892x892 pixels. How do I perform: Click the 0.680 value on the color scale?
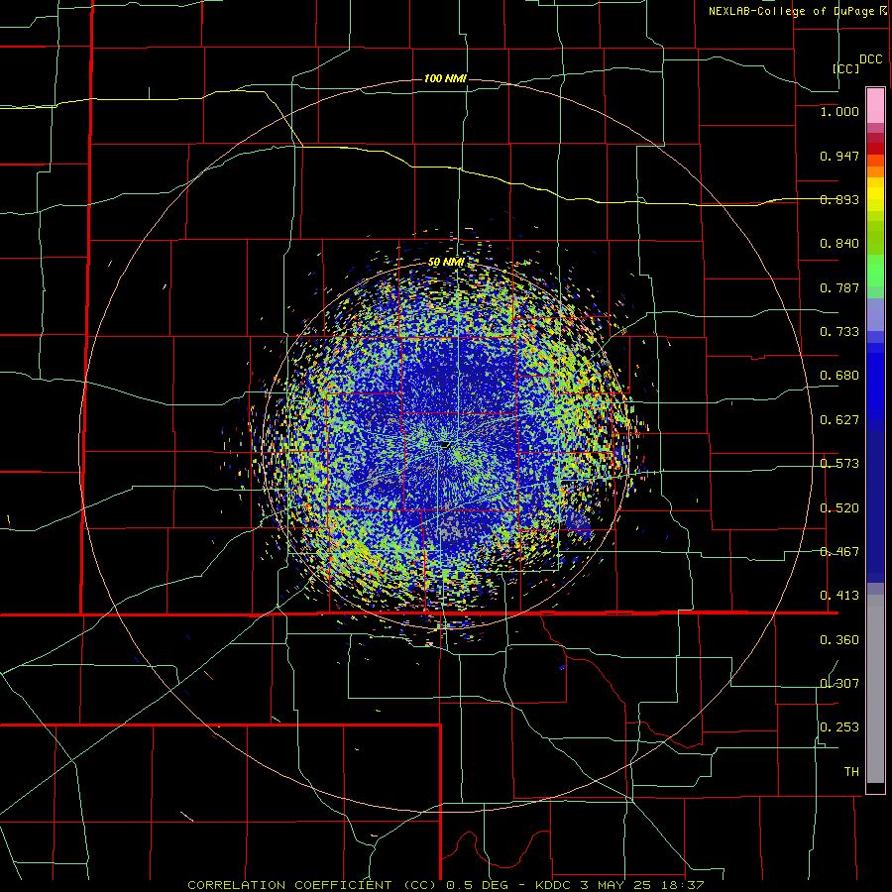pos(839,376)
